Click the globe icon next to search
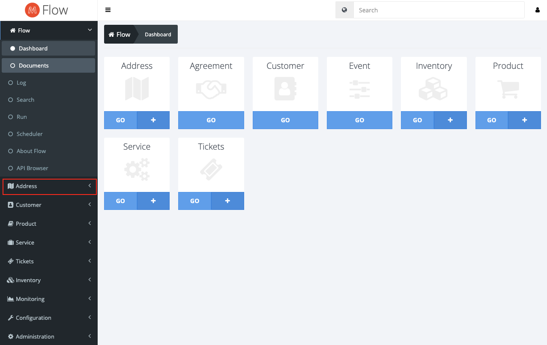This screenshot has height=345, width=547. coord(344,9)
